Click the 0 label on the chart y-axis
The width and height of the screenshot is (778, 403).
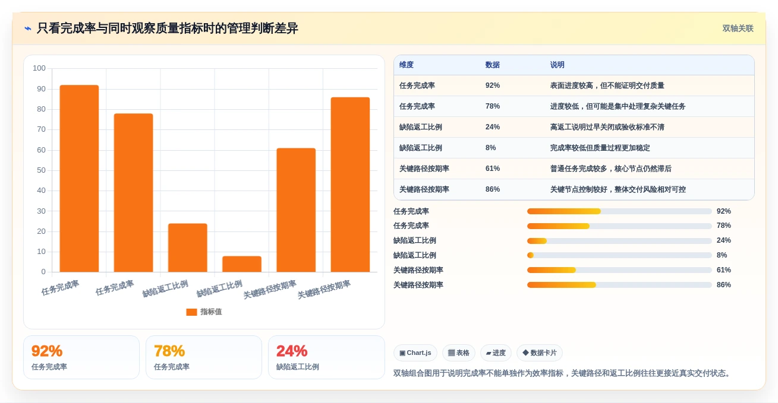point(43,272)
